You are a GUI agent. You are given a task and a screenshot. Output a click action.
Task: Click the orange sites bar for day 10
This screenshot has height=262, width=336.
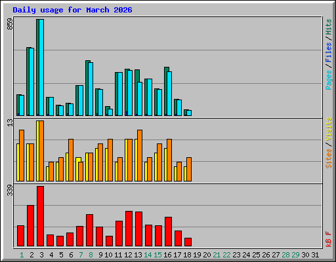(x=110, y=160)
